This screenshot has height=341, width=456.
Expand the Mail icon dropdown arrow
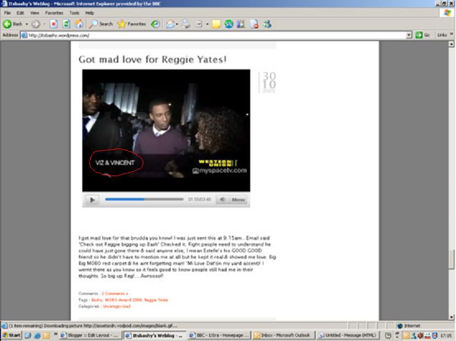[x=178, y=24]
